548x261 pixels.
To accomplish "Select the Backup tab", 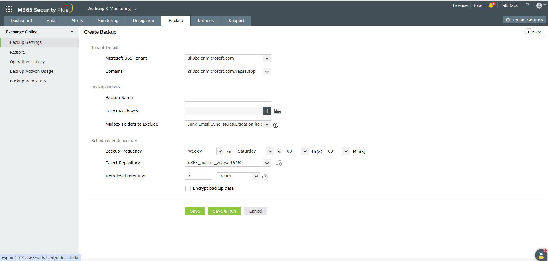I will click(176, 21).
